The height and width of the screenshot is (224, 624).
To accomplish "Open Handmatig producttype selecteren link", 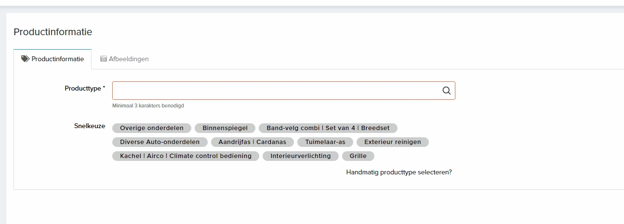I will pos(399,172).
